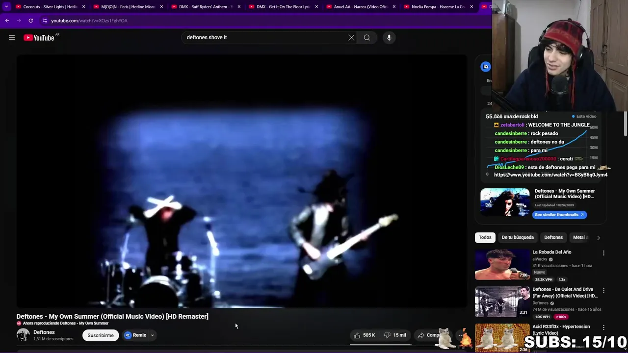Close the M|O|O|N - Paris tab
628x353 pixels.
[161, 7]
